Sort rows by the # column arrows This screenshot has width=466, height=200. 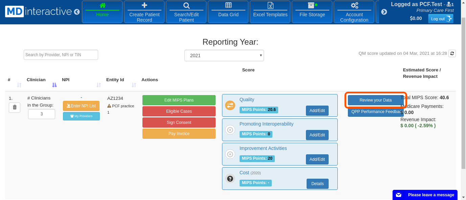[19, 85]
